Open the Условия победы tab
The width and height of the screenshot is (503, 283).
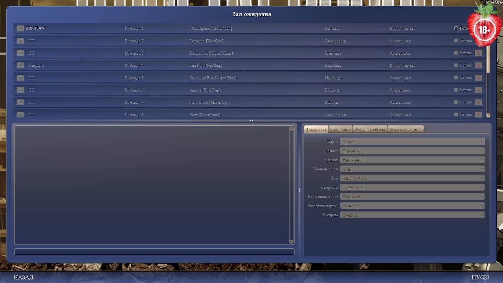[x=370, y=129]
